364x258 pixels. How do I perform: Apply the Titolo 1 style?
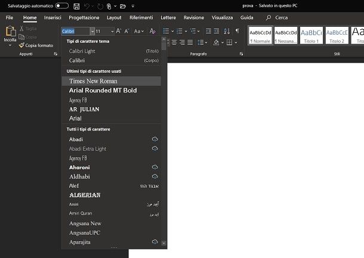click(x=311, y=35)
